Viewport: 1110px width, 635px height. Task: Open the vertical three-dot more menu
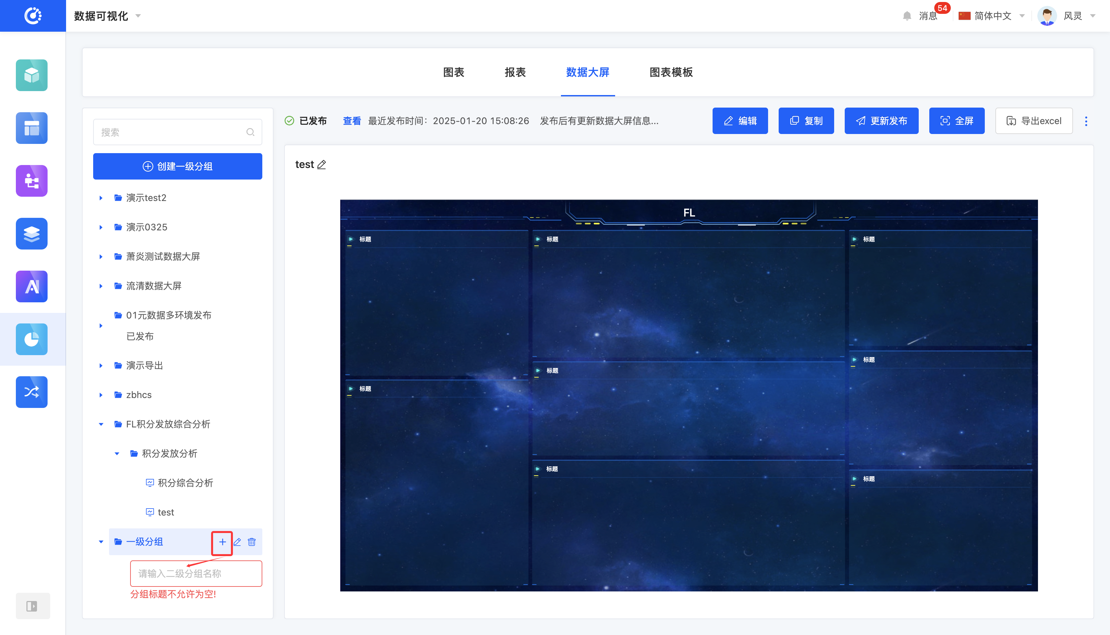coord(1086,121)
